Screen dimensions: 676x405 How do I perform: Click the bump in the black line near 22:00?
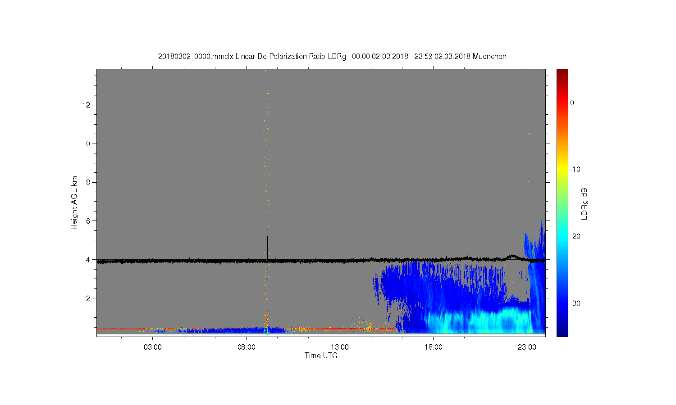click(x=512, y=257)
